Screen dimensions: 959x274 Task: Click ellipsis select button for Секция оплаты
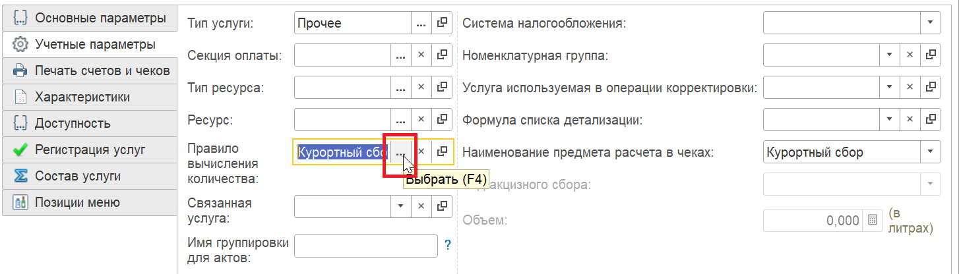point(400,55)
